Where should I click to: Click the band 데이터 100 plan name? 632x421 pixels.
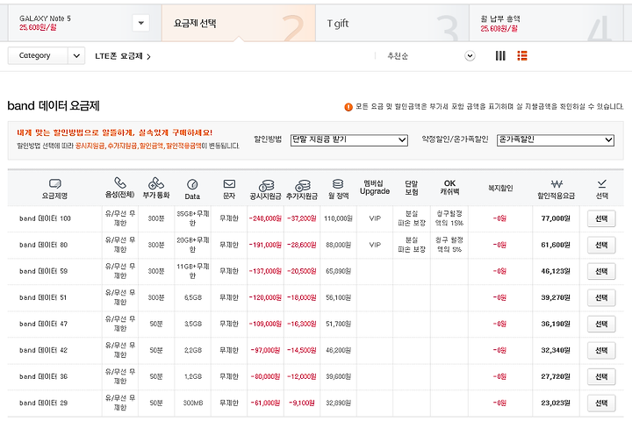pos(45,218)
